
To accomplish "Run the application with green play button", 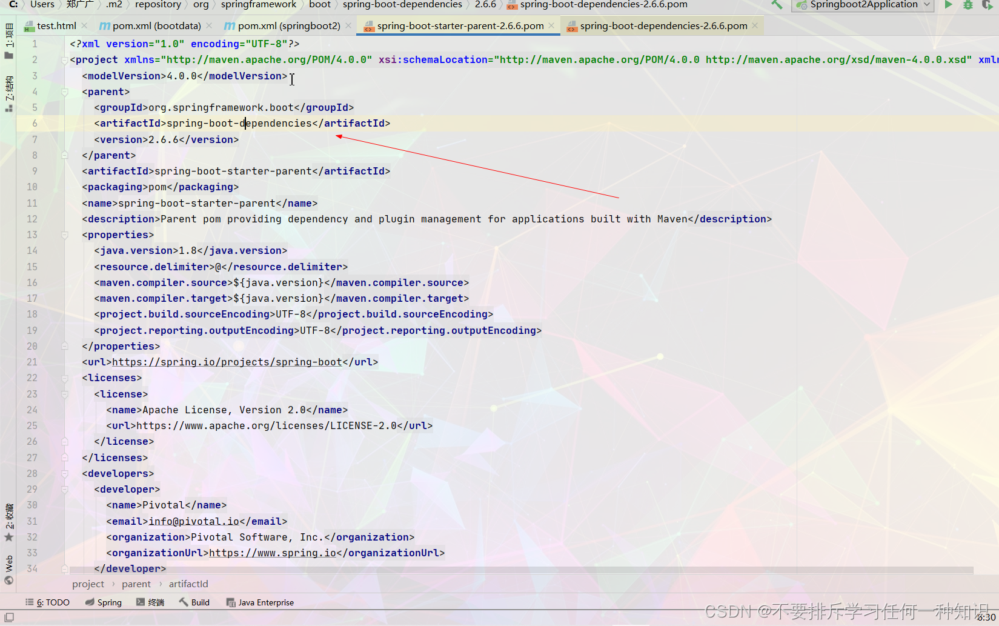I will point(949,5).
